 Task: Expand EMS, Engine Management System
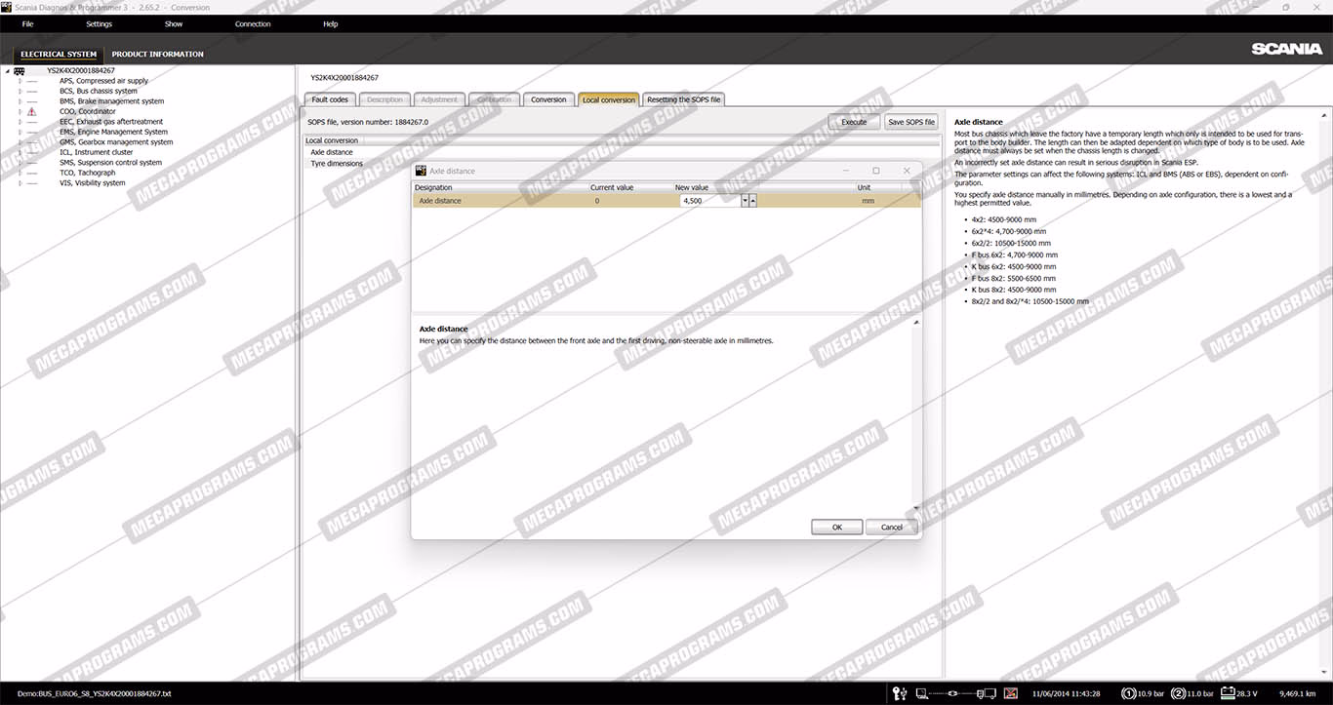(20, 132)
